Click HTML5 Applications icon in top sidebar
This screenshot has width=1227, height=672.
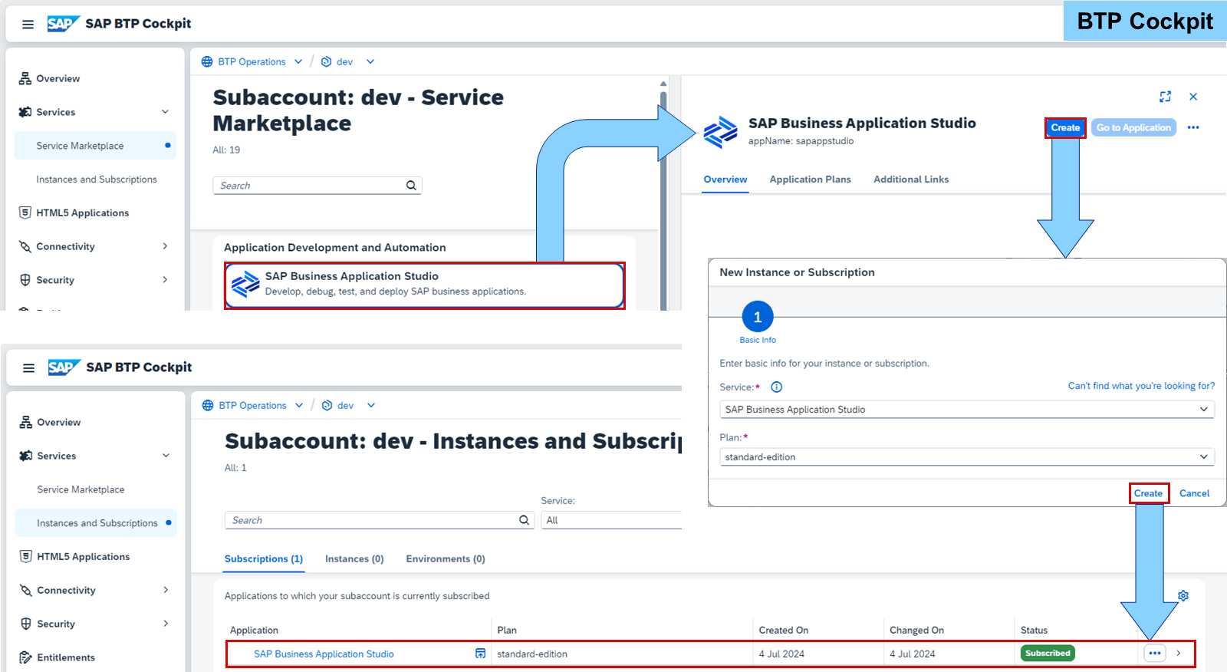[25, 212]
